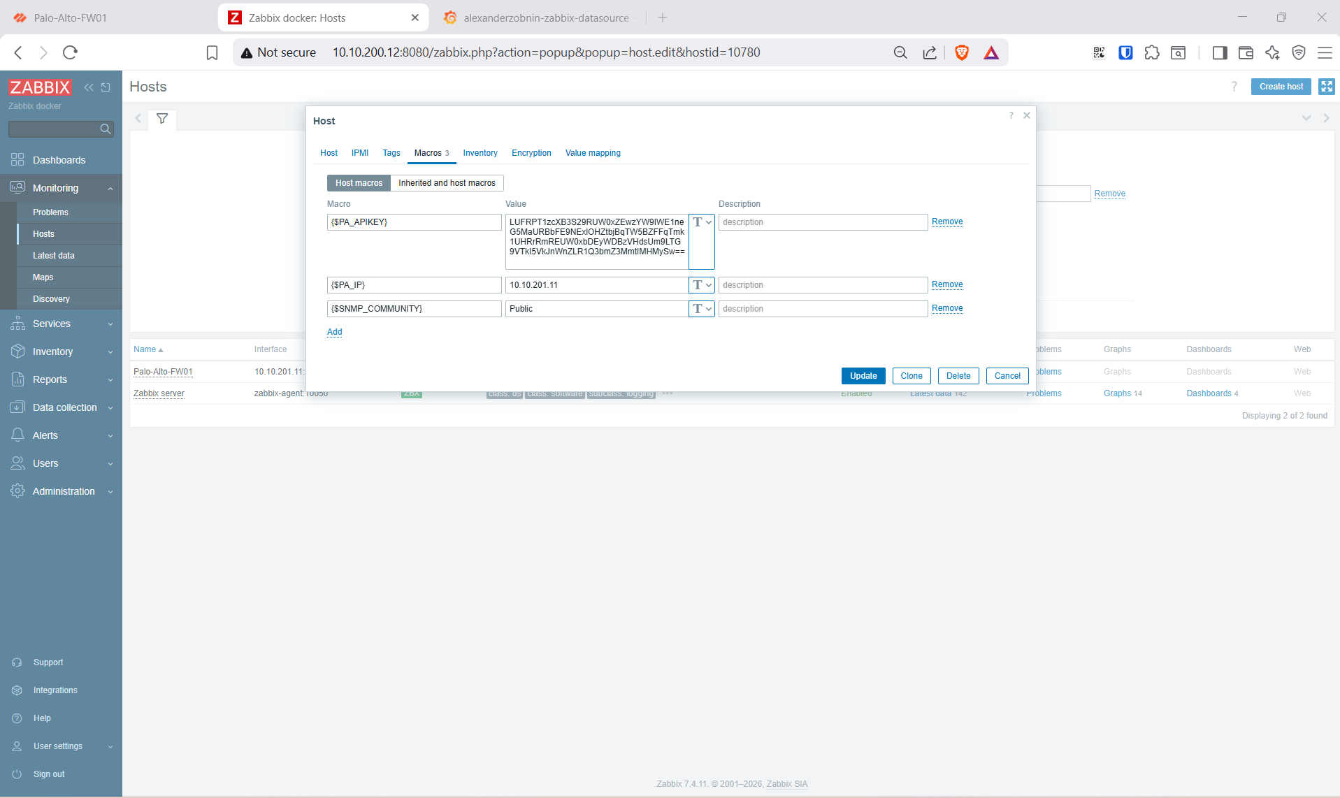Reload the browser page
Image resolution: width=1340 pixels, height=798 pixels.
(71, 52)
